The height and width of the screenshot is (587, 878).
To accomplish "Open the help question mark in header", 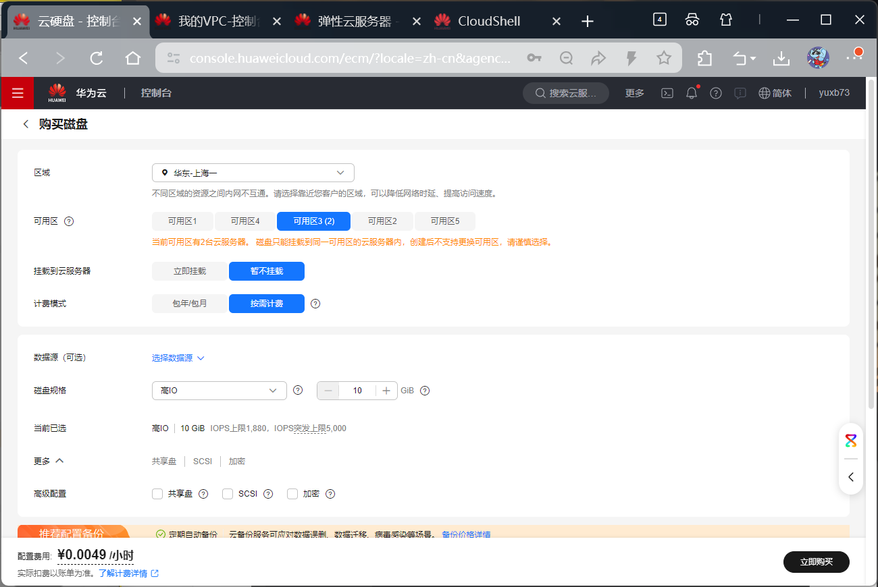I will click(716, 93).
